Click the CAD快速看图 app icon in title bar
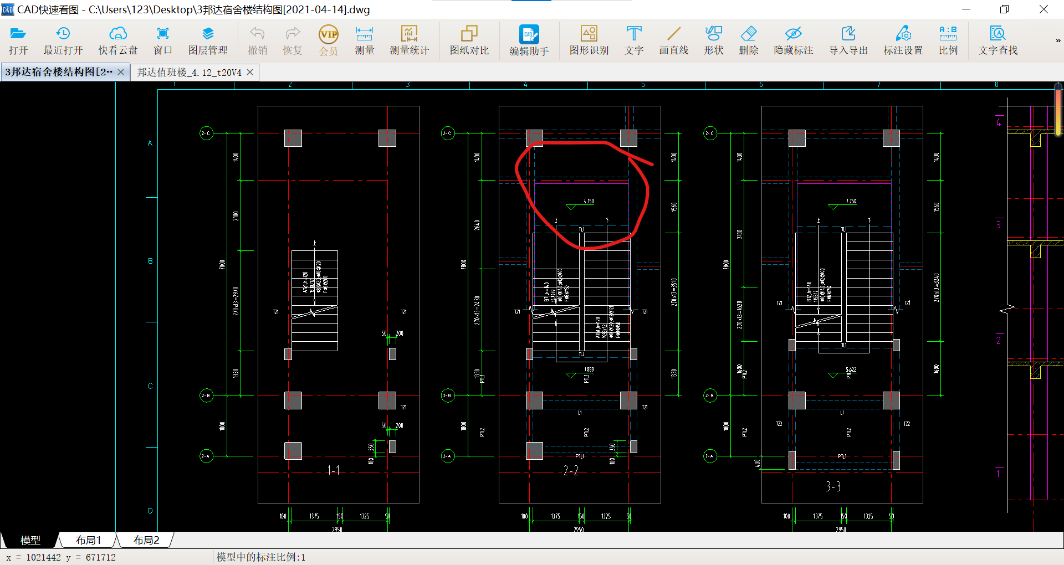 tap(8, 9)
